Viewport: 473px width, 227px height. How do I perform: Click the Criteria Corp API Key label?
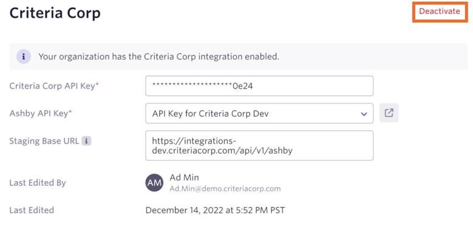[54, 86]
